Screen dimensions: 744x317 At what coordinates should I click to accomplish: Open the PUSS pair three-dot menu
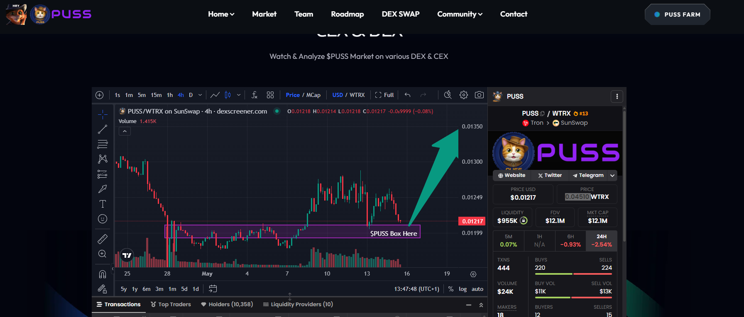[617, 97]
